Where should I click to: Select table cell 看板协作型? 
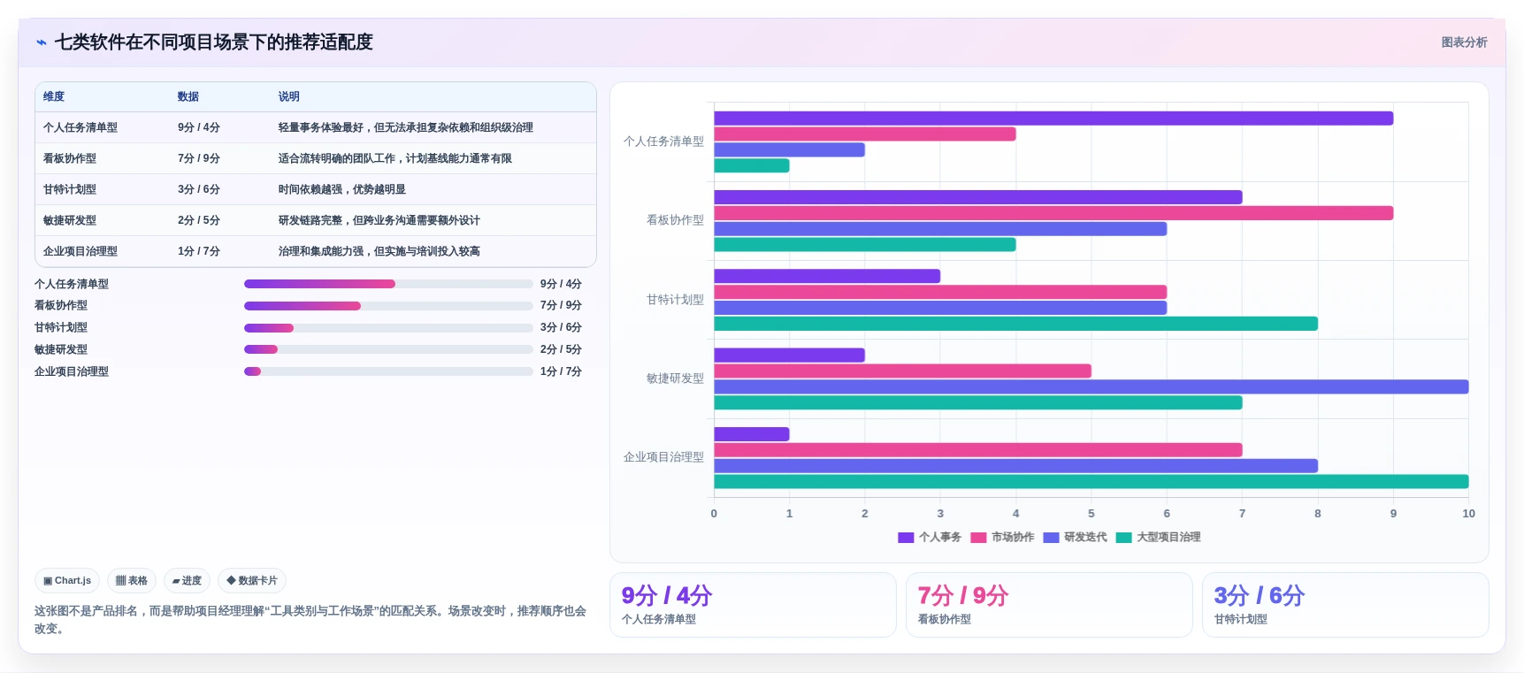click(70, 159)
